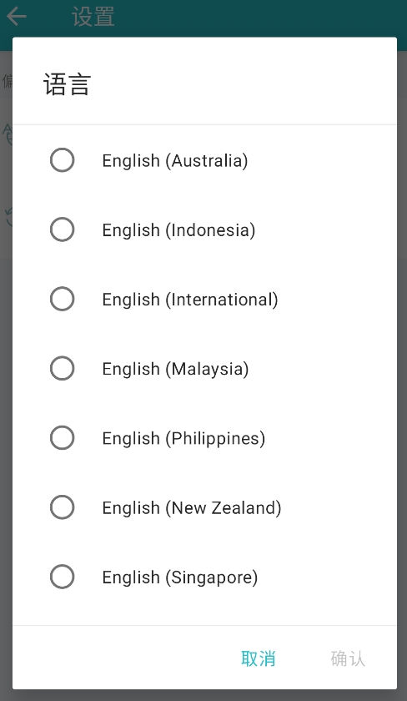This screenshot has width=407, height=701.
Task: Pick the English (International) option text
Action: (x=190, y=300)
